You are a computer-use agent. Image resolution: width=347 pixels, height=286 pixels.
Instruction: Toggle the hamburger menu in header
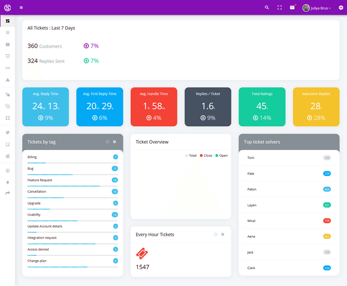pos(21,8)
